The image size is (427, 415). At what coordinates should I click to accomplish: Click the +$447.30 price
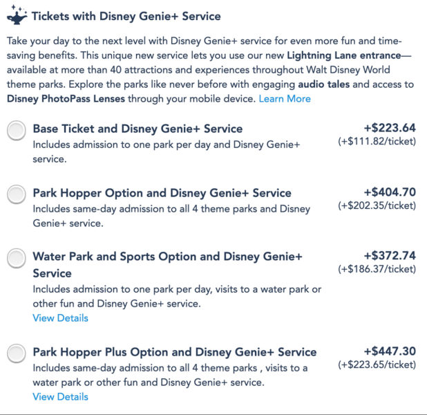pyautogui.click(x=390, y=351)
